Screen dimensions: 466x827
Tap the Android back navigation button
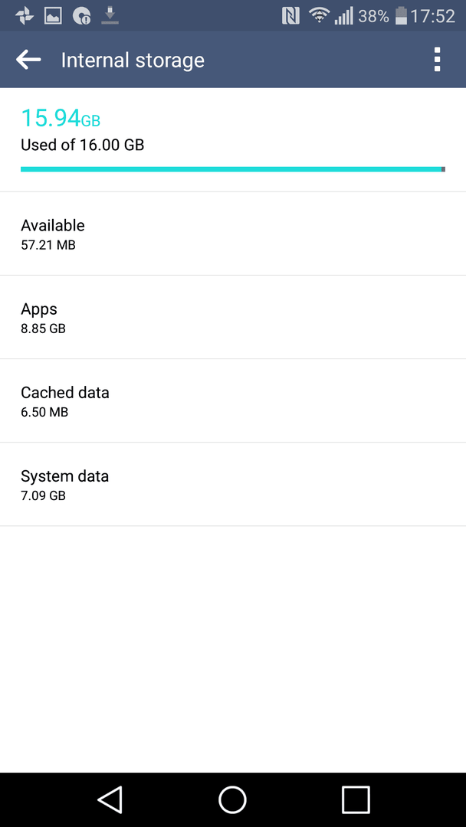[110, 799]
